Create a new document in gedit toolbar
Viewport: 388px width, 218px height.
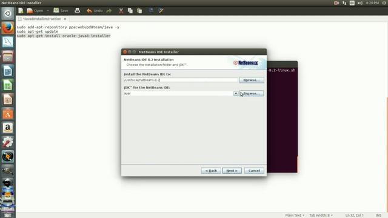(x=21, y=11)
